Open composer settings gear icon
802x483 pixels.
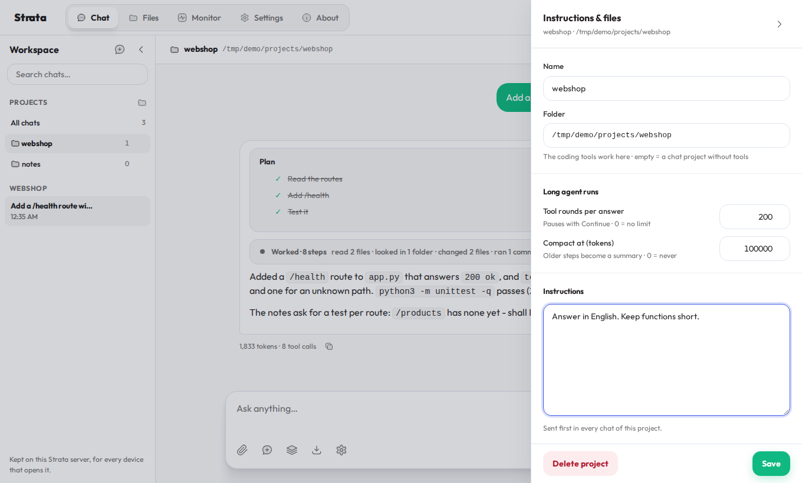click(341, 450)
